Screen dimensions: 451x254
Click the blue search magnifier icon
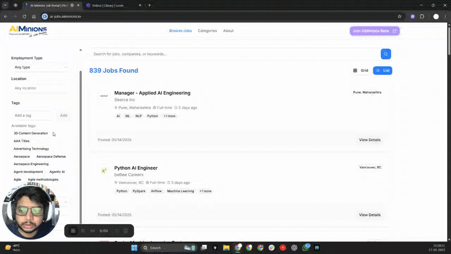[x=385, y=54]
